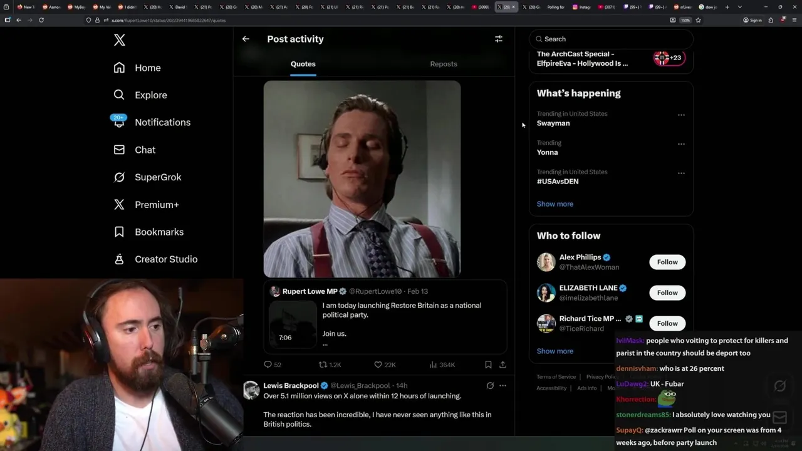802x451 pixels.
Task: Click inside the X Search field
Action: coord(611,39)
